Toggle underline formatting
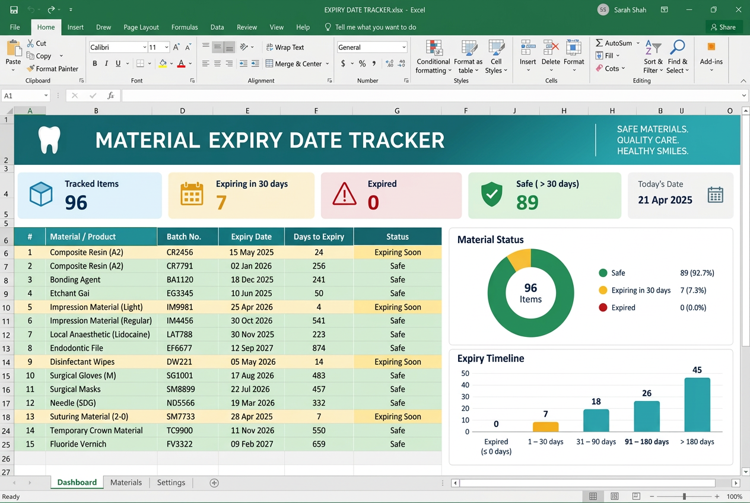Screen dimensions: 750x503 click(119, 63)
